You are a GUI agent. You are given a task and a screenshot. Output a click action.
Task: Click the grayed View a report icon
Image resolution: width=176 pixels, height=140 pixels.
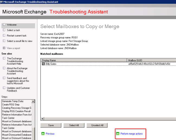click(4, 48)
